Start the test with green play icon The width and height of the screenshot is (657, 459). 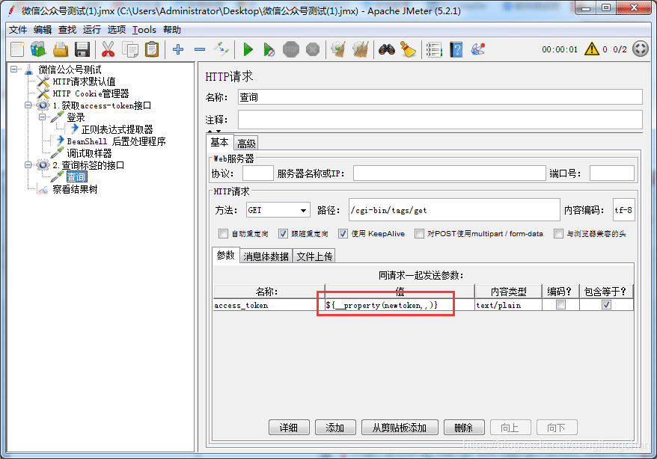click(248, 50)
